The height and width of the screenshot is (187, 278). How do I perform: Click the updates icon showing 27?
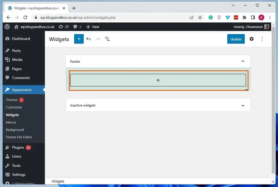(61, 27)
